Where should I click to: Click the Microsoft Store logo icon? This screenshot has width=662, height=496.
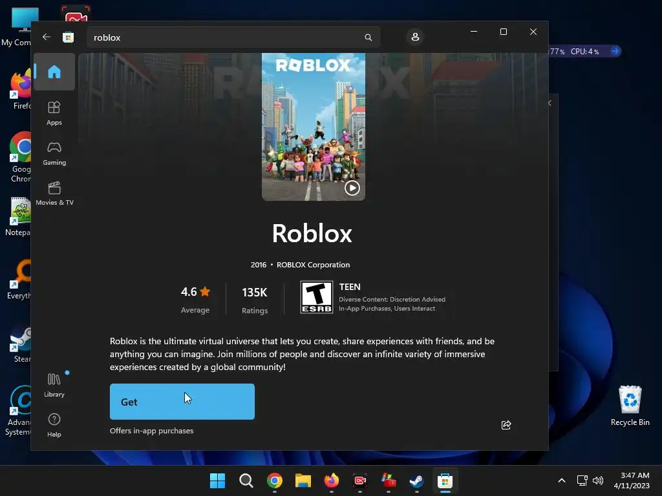(x=68, y=37)
